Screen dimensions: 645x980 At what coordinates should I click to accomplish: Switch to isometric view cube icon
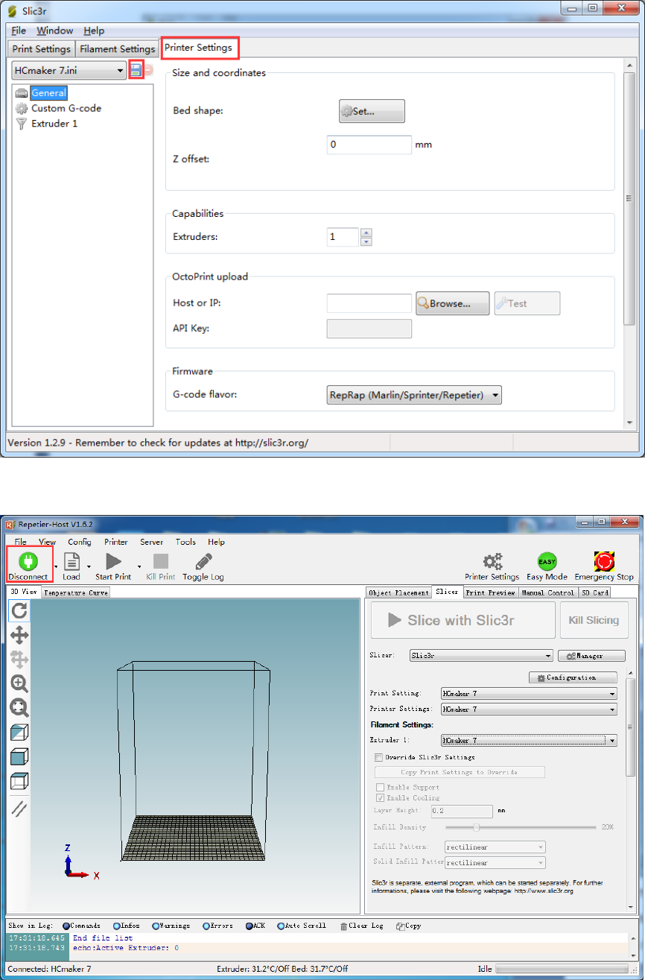(19, 733)
